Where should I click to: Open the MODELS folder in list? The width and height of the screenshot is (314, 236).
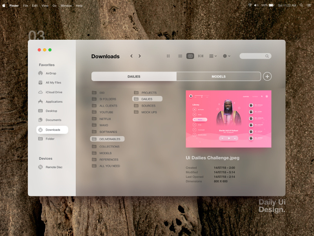click(102, 153)
